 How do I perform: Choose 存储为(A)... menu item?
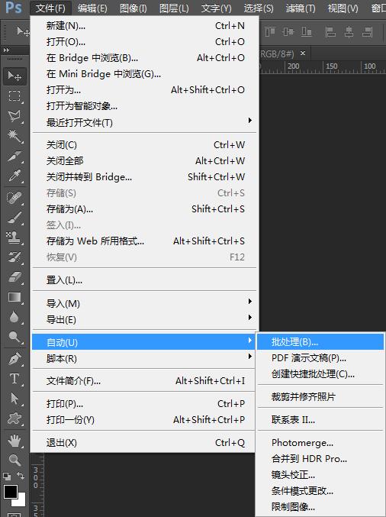[144, 209]
